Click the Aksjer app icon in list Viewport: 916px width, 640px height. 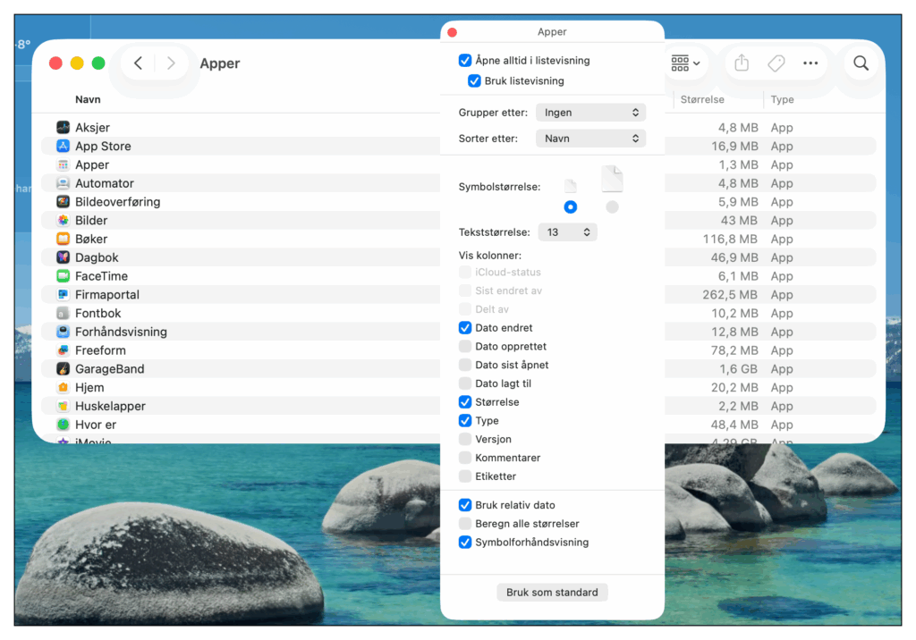[64, 127]
